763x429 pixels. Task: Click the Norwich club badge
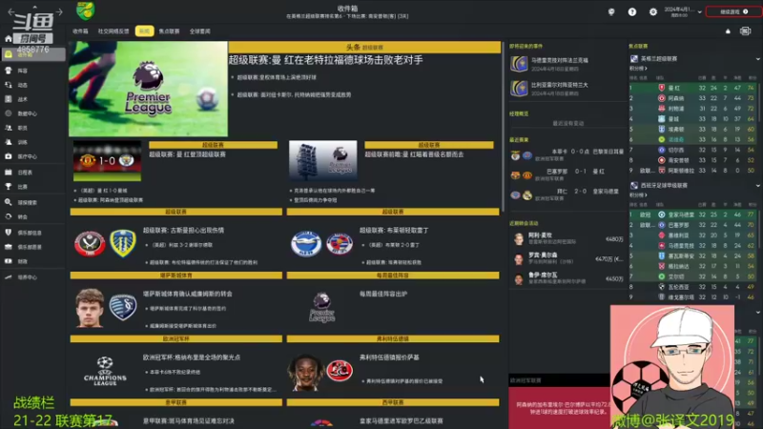[x=85, y=10]
